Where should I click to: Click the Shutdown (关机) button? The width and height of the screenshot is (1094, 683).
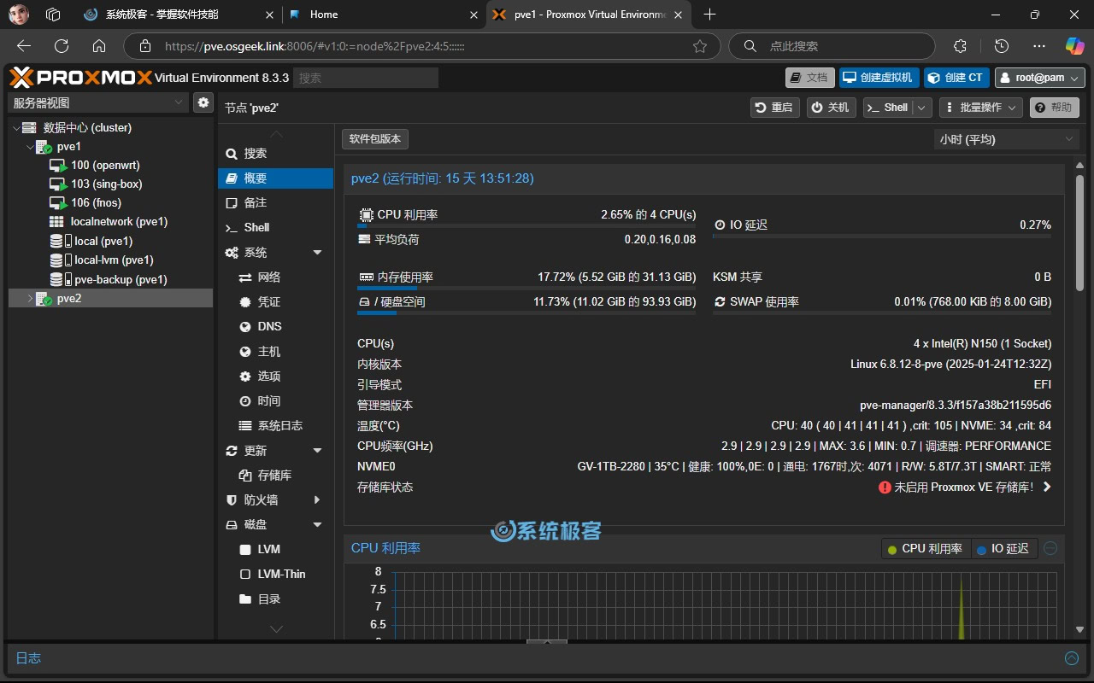tap(832, 108)
